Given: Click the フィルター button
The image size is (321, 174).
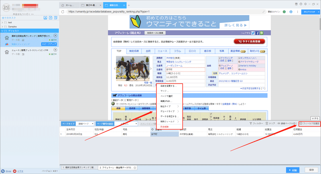Looking at the screenshot, I should tap(256, 124).
